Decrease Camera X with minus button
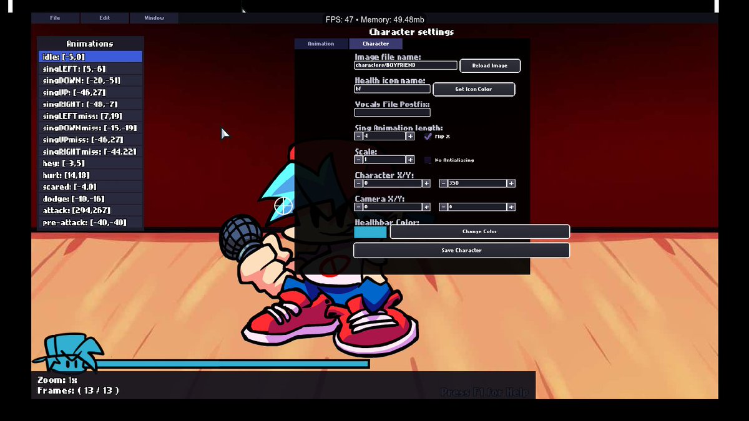Image resolution: width=749 pixels, height=421 pixels. 358,207
